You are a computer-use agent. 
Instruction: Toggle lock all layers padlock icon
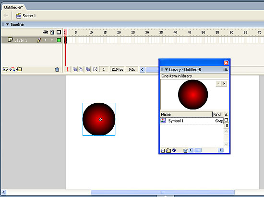pos(52,32)
